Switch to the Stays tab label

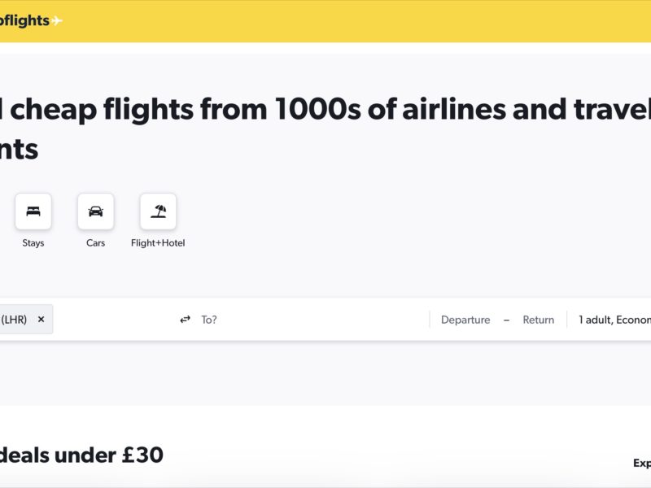pos(33,242)
